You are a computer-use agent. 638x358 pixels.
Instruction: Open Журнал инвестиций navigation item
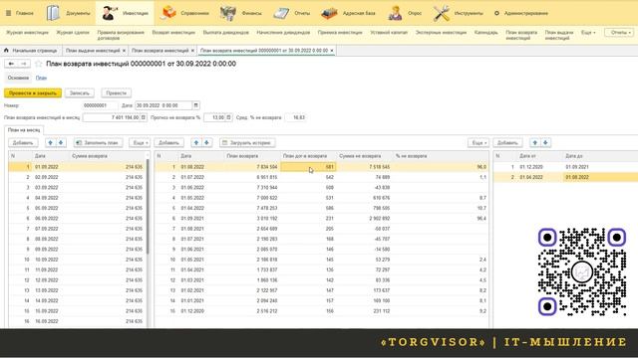click(x=27, y=33)
